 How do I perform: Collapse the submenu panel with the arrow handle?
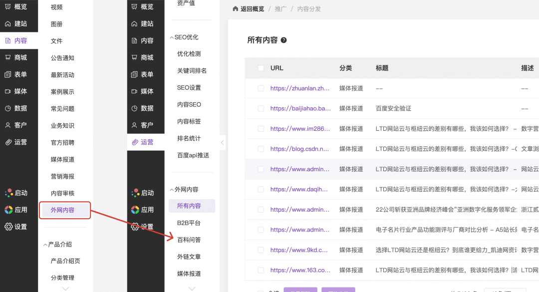coord(223,142)
